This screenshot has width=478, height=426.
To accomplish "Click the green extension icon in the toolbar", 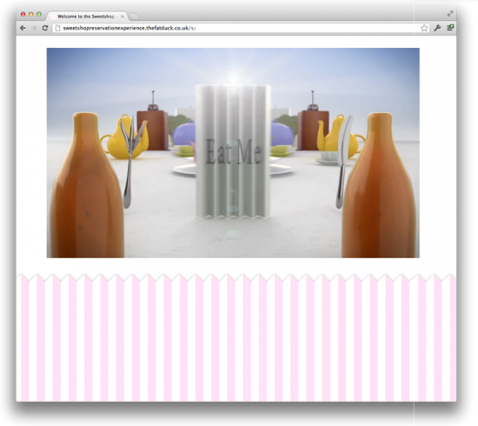I will [x=450, y=28].
